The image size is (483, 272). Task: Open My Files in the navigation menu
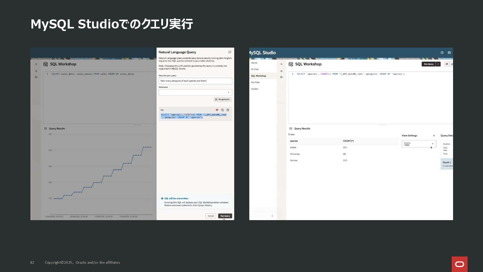pyautogui.click(x=255, y=82)
